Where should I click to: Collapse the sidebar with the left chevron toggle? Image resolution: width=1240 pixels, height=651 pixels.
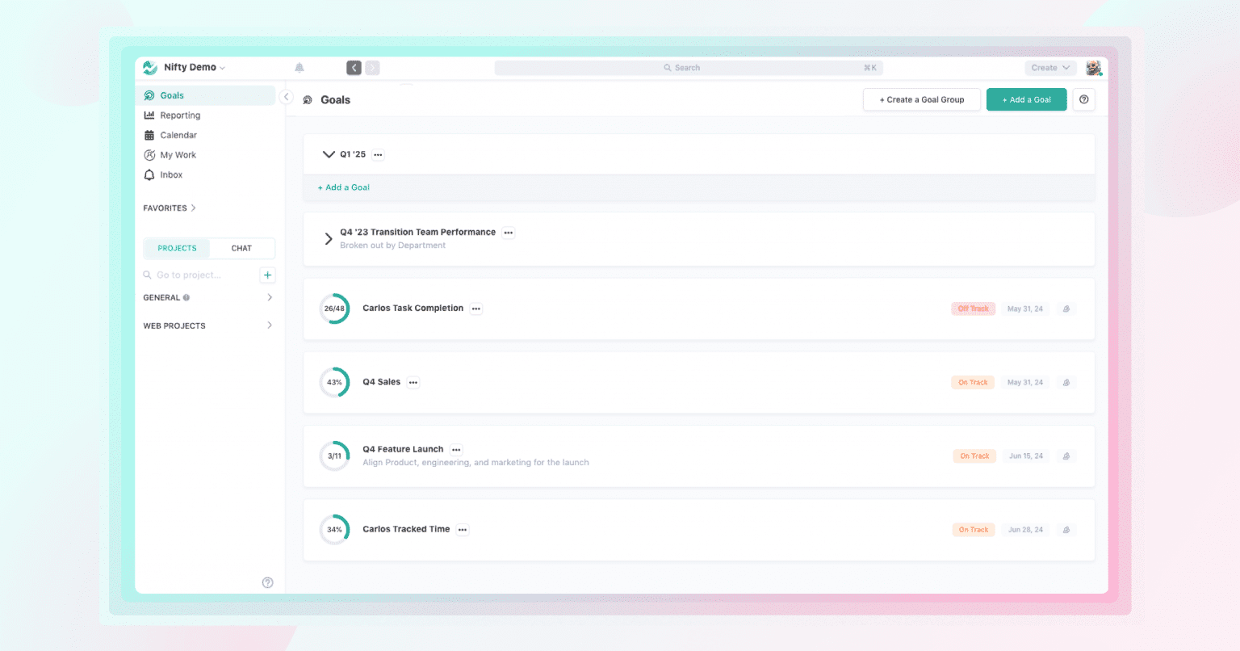[286, 95]
